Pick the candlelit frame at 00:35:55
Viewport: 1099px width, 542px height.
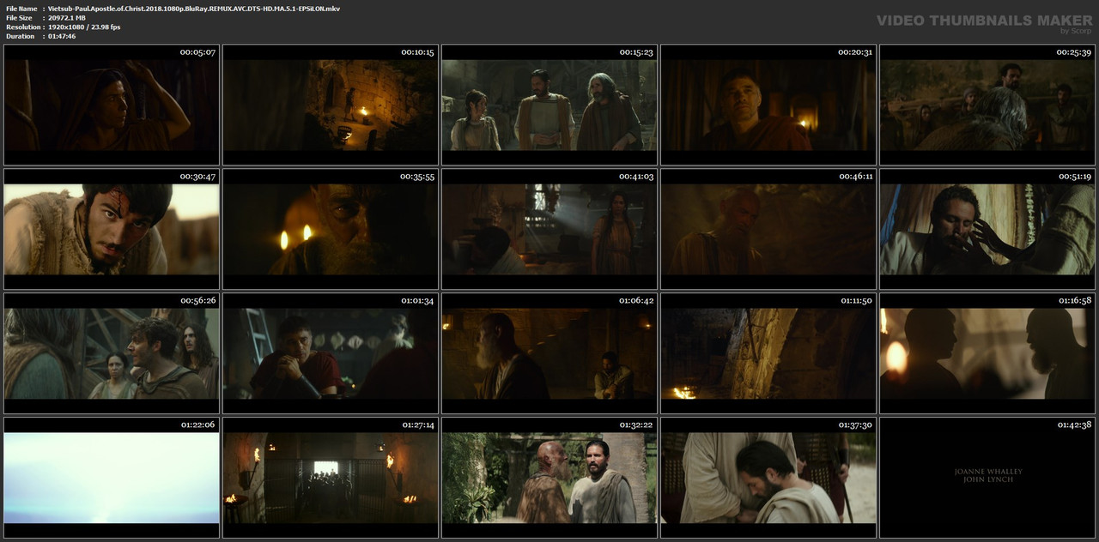331,229
